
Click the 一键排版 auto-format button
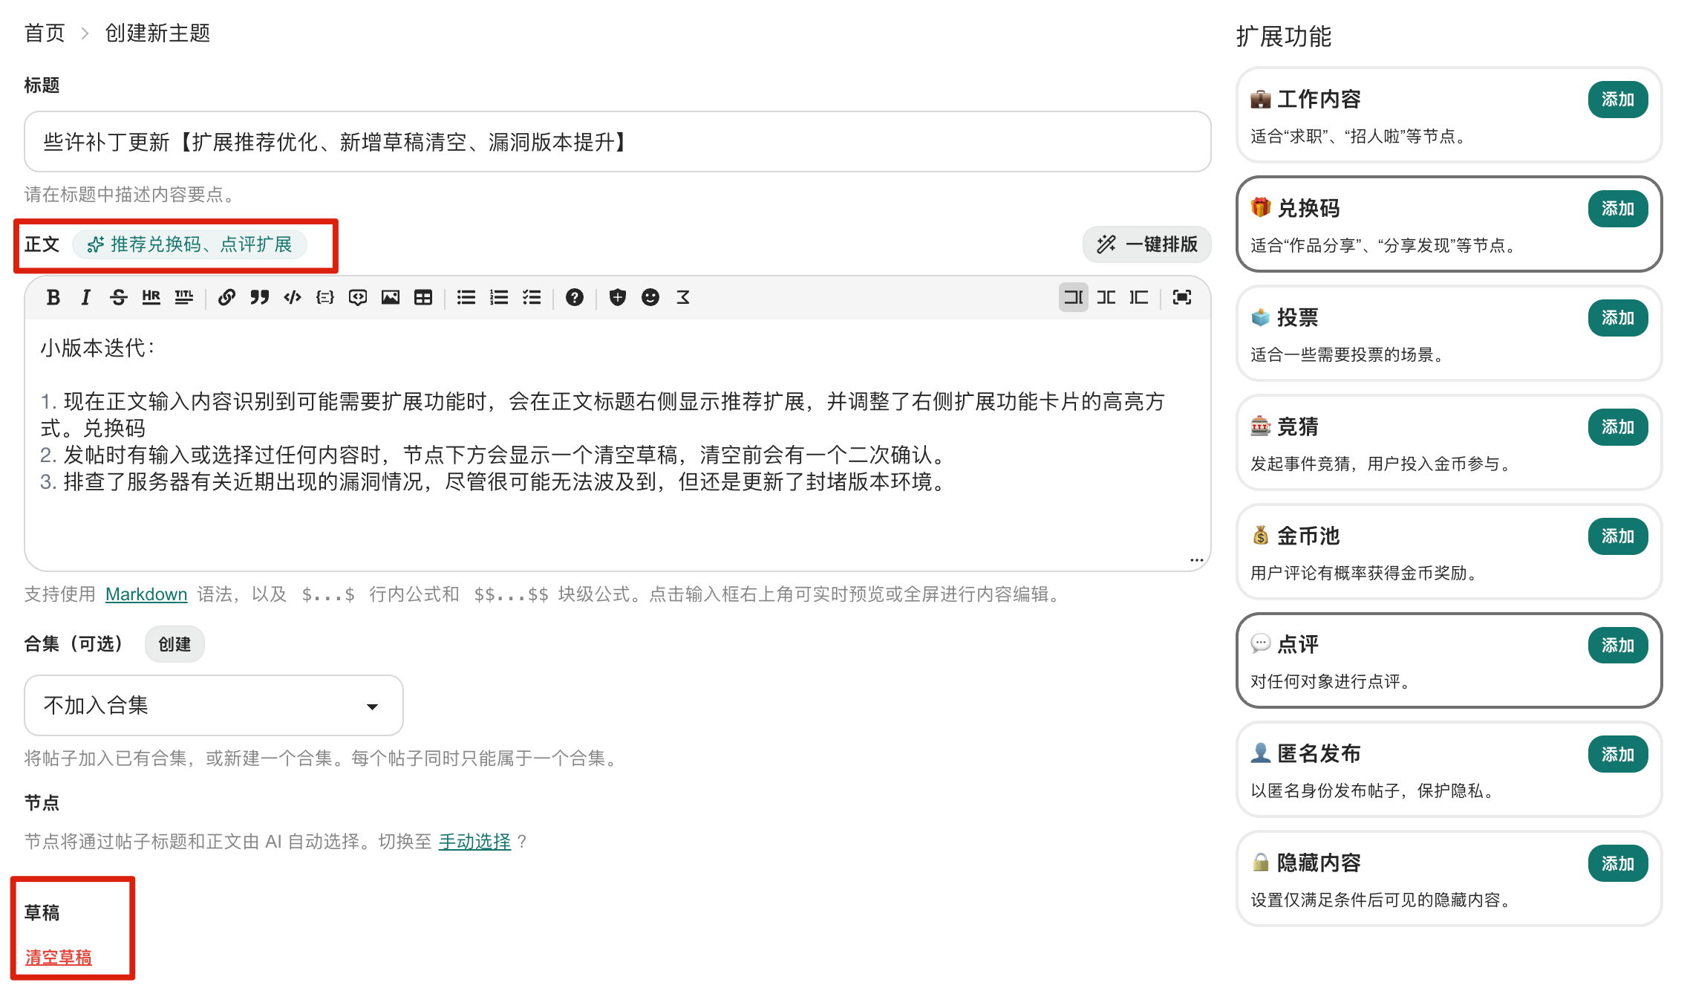1147,244
